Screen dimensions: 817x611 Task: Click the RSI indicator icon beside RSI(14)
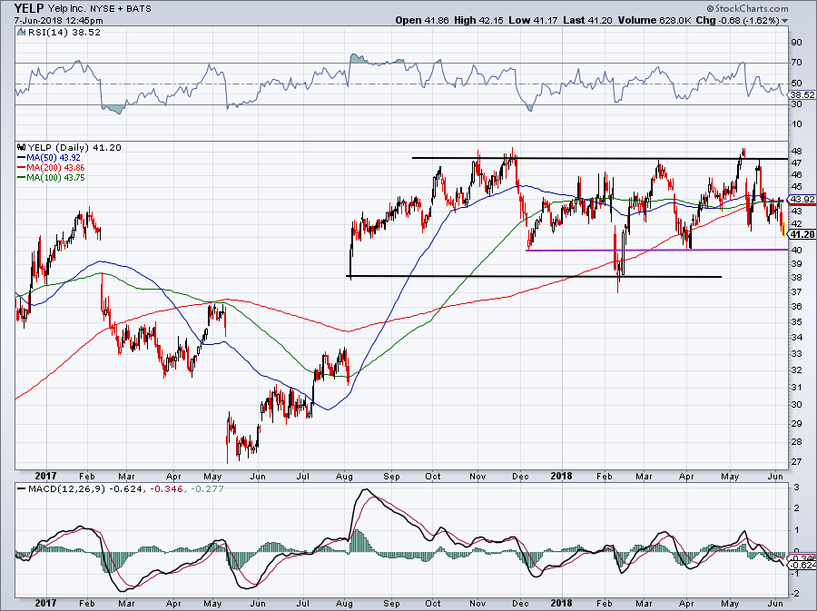click(x=21, y=33)
